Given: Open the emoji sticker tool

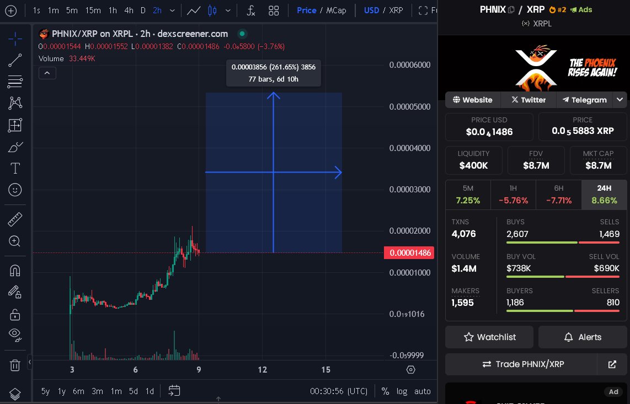Looking at the screenshot, I should (x=15, y=190).
